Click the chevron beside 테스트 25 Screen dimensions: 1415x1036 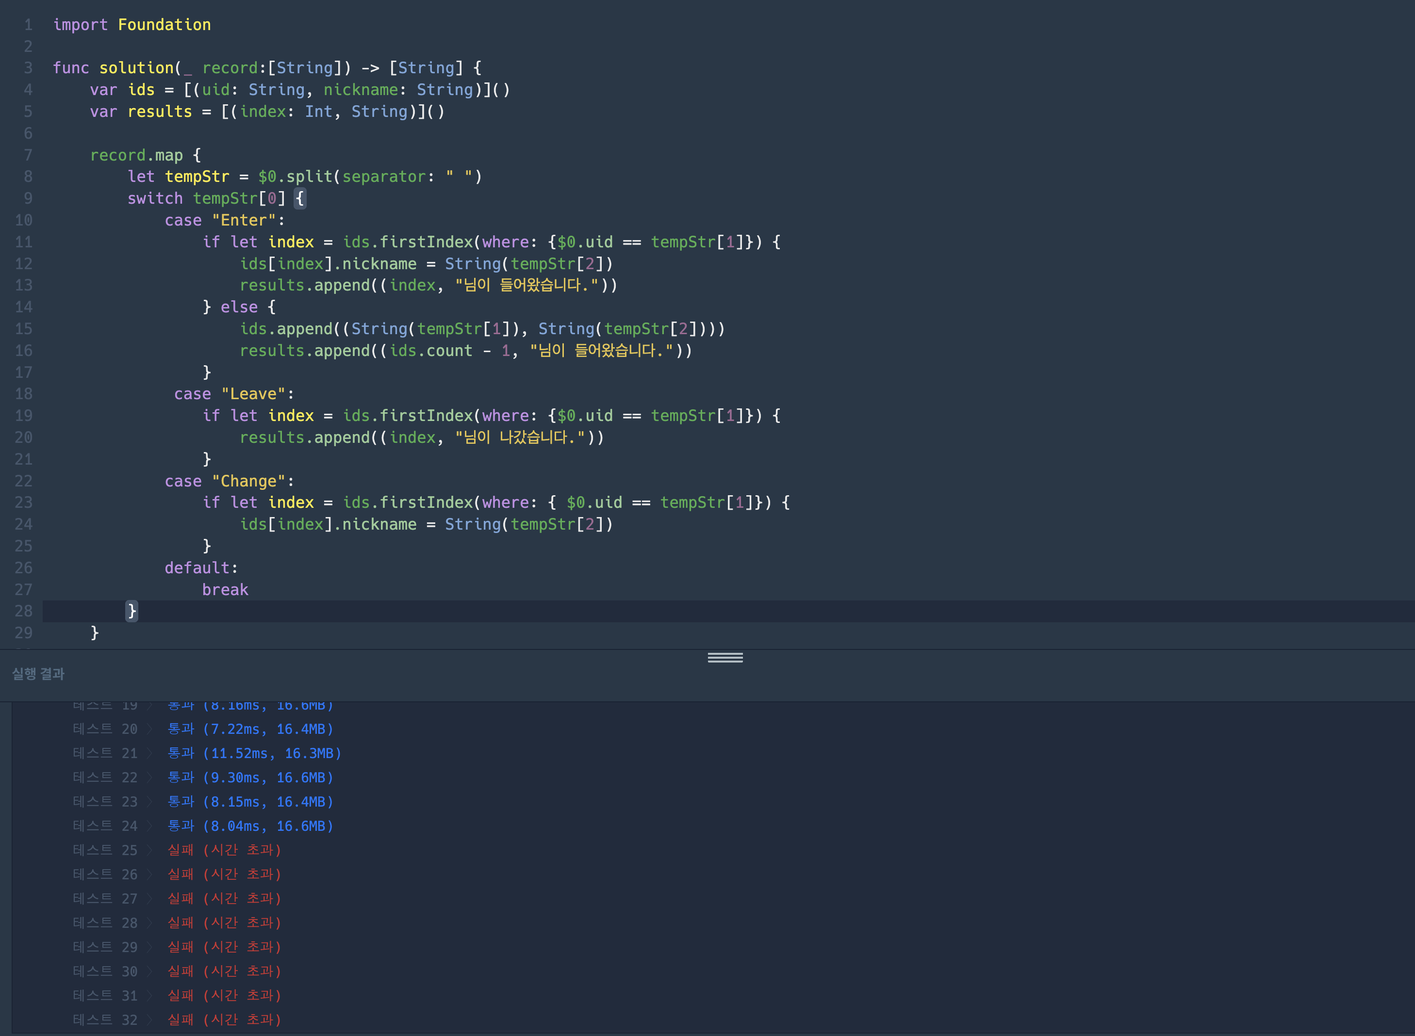click(x=150, y=850)
